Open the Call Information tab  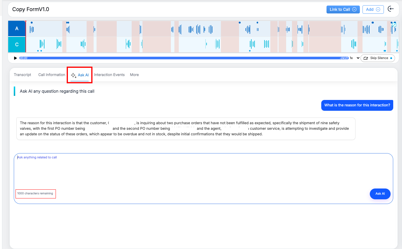point(51,75)
